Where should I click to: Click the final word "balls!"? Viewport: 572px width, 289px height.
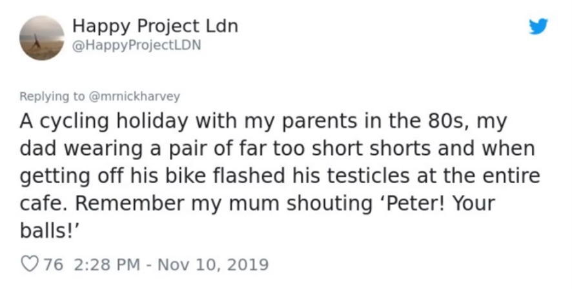tap(49, 231)
